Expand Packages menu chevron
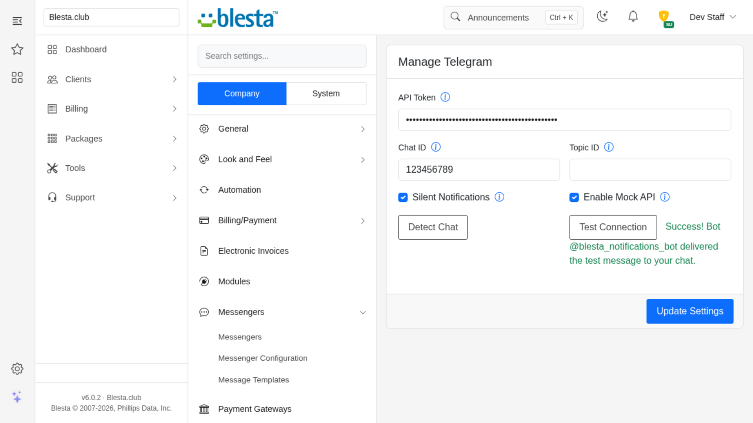The image size is (753, 423). [x=175, y=139]
